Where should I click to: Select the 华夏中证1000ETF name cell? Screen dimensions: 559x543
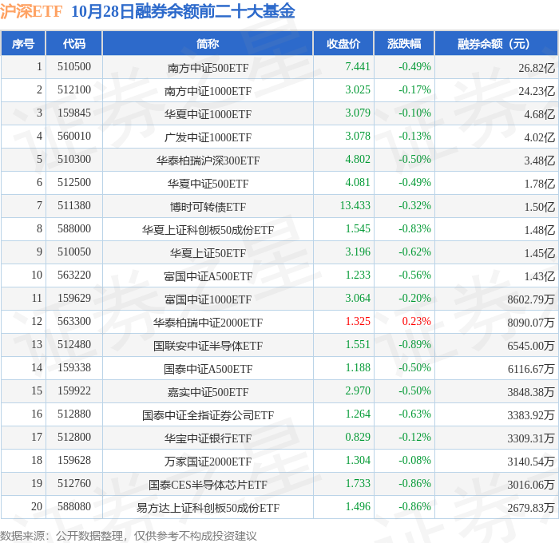coord(208,113)
